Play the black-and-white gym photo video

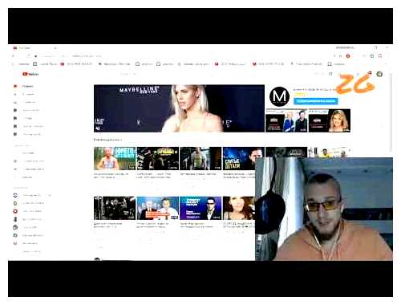point(115,208)
